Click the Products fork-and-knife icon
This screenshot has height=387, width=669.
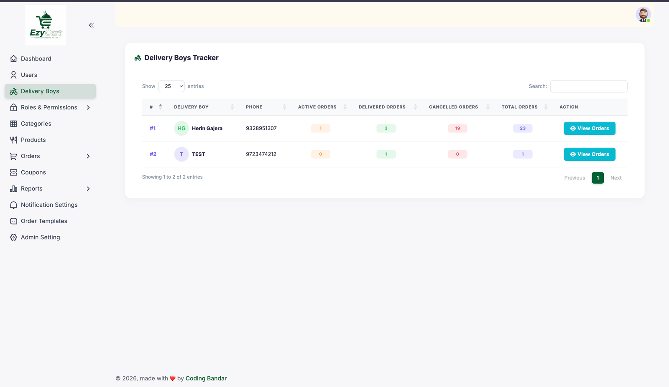[x=13, y=140]
